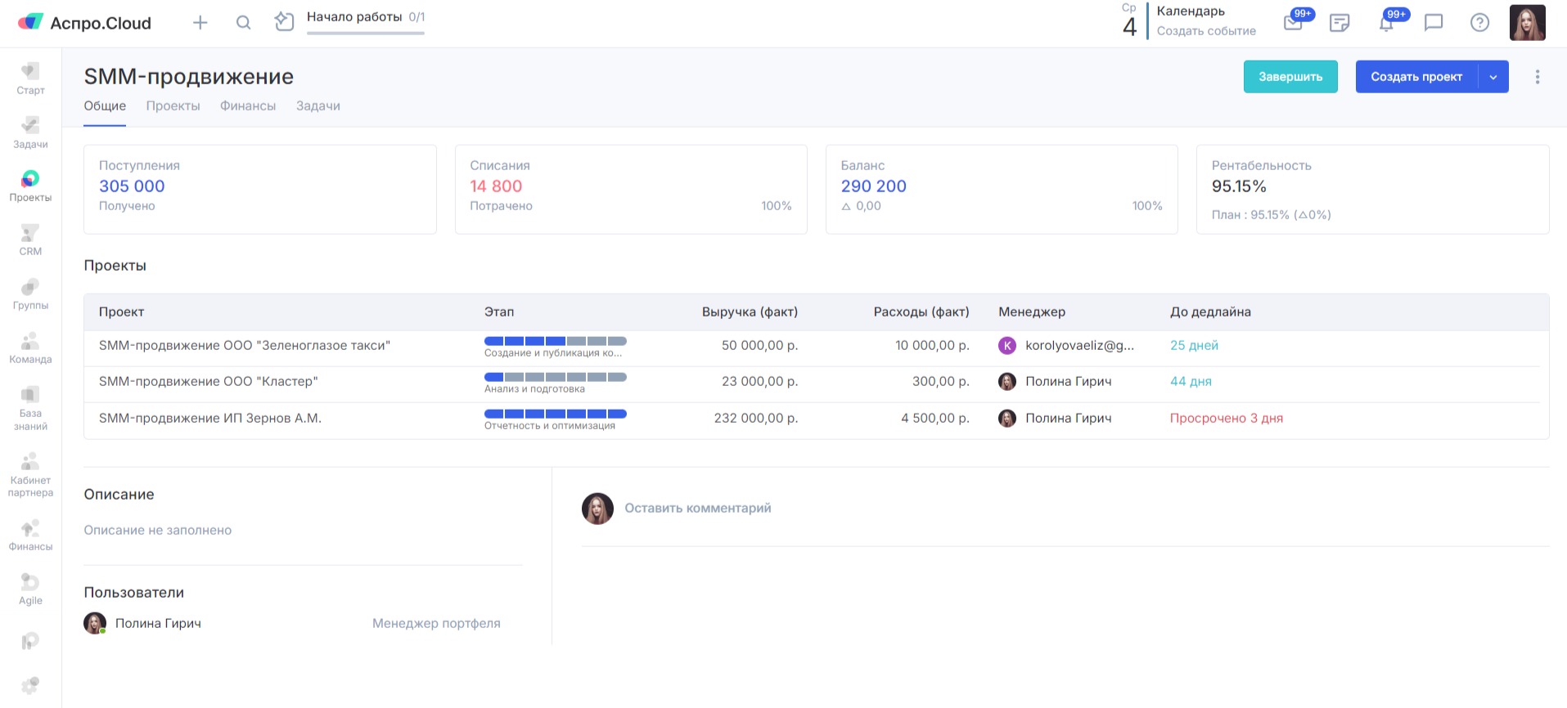Image resolution: width=1567 pixels, height=708 pixels.
Task: Open the three-dot more options menu
Action: pyautogui.click(x=1538, y=77)
